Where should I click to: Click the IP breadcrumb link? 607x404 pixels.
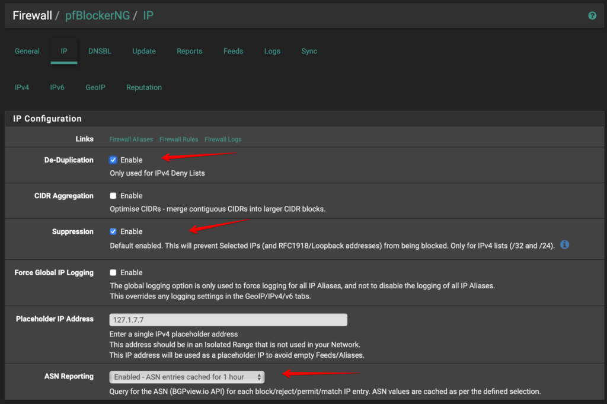pyautogui.click(x=148, y=15)
